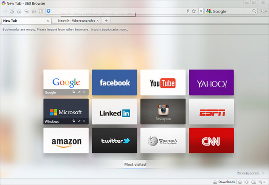Bookmark this page with the address bar star
This screenshot has width=269, height=185.
(x=194, y=11)
